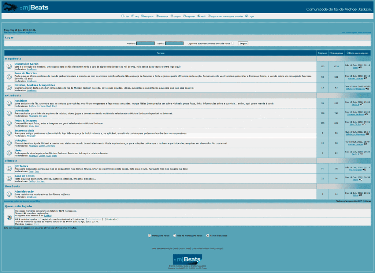
Task: Open King Of Pop profile link
Action: 355,124
